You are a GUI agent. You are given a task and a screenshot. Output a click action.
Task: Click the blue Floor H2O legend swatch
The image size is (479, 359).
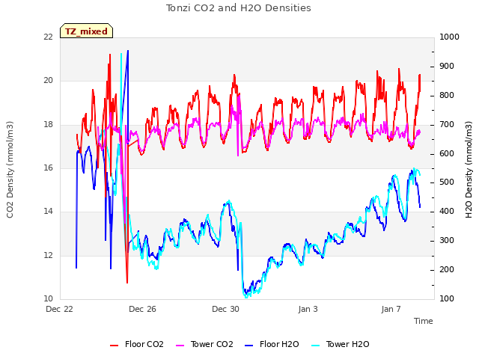249,346
